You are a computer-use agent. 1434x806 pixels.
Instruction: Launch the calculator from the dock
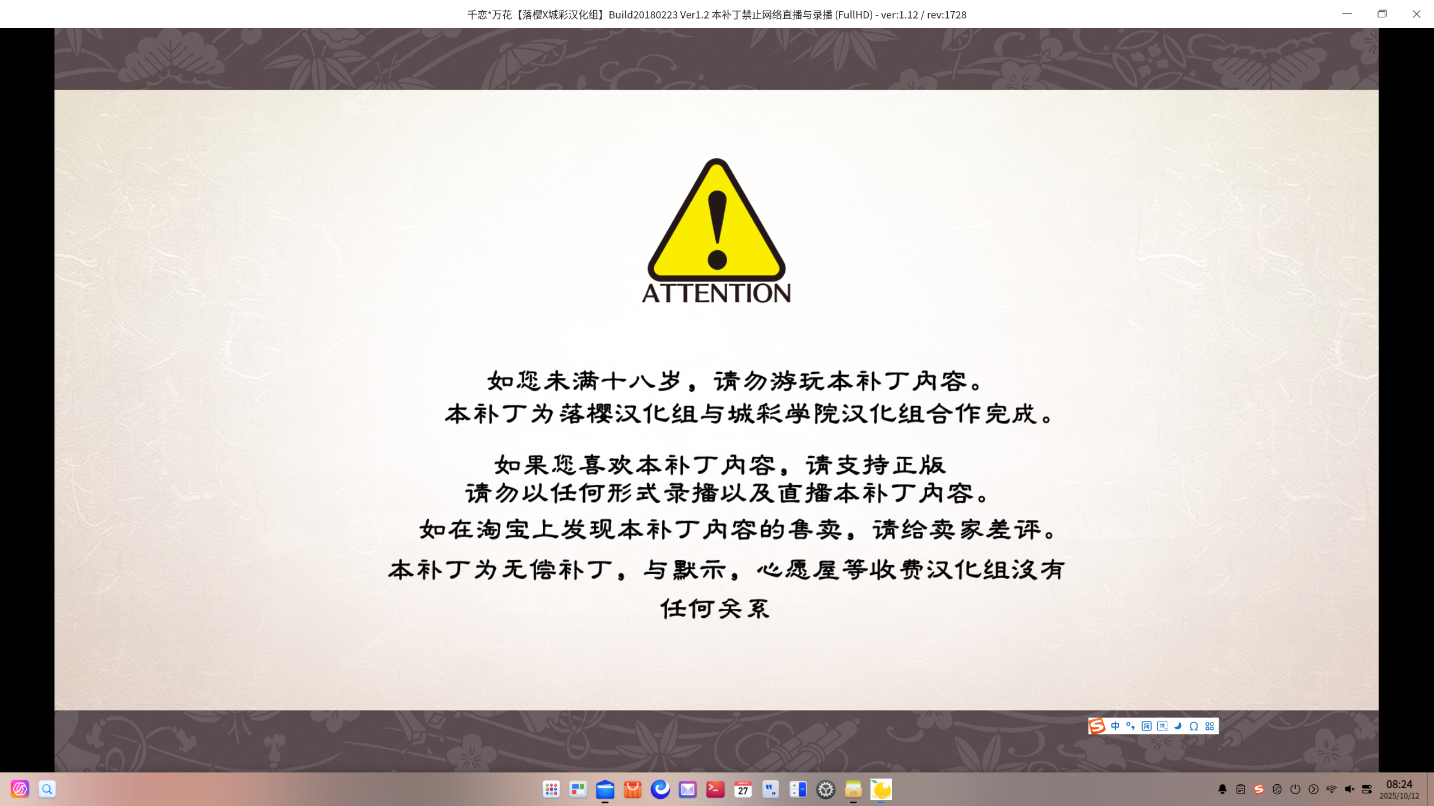coord(798,789)
